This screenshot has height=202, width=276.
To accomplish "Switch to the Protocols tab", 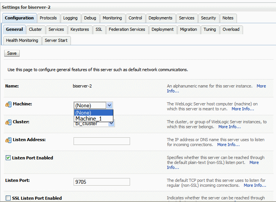I will tap(48, 18).
